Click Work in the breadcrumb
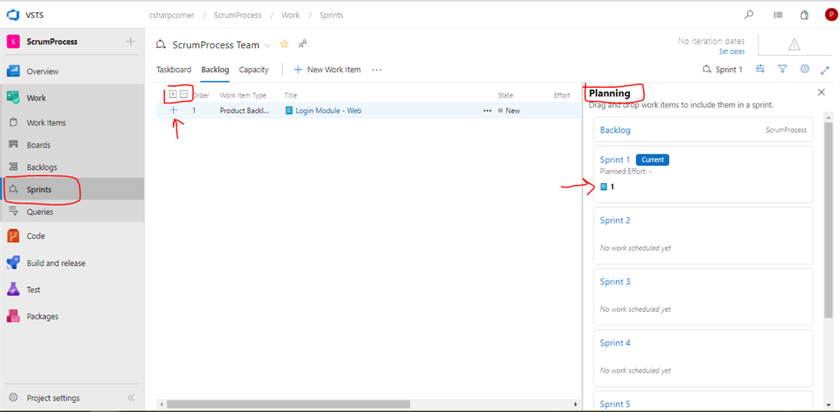 pos(290,15)
